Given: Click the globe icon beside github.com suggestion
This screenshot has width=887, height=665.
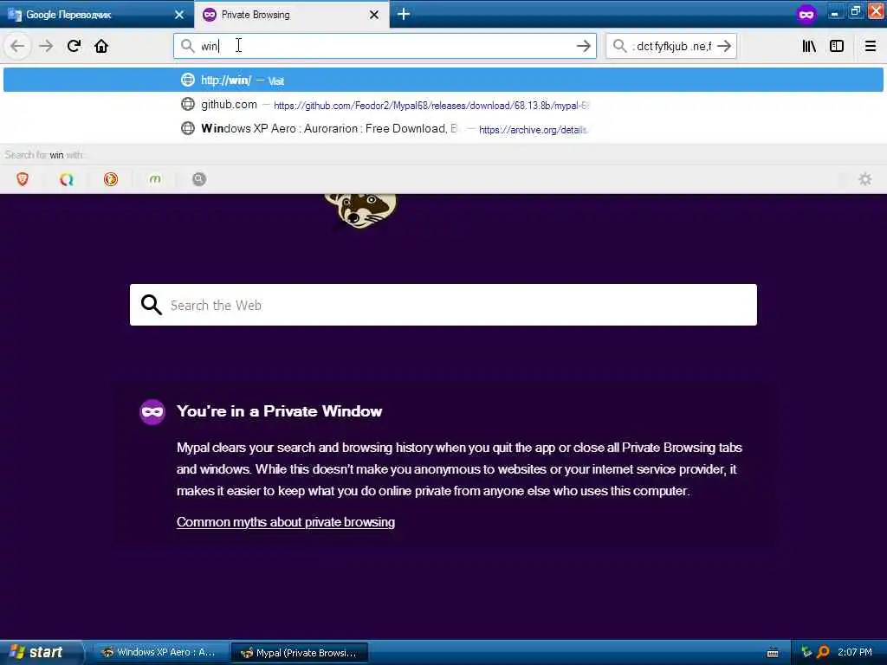Looking at the screenshot, I should pyautogui.click(x=188, y=104).
